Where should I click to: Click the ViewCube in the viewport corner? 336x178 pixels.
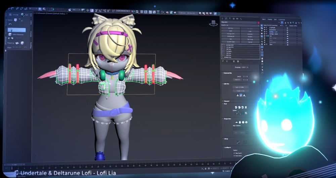(213, 23)
